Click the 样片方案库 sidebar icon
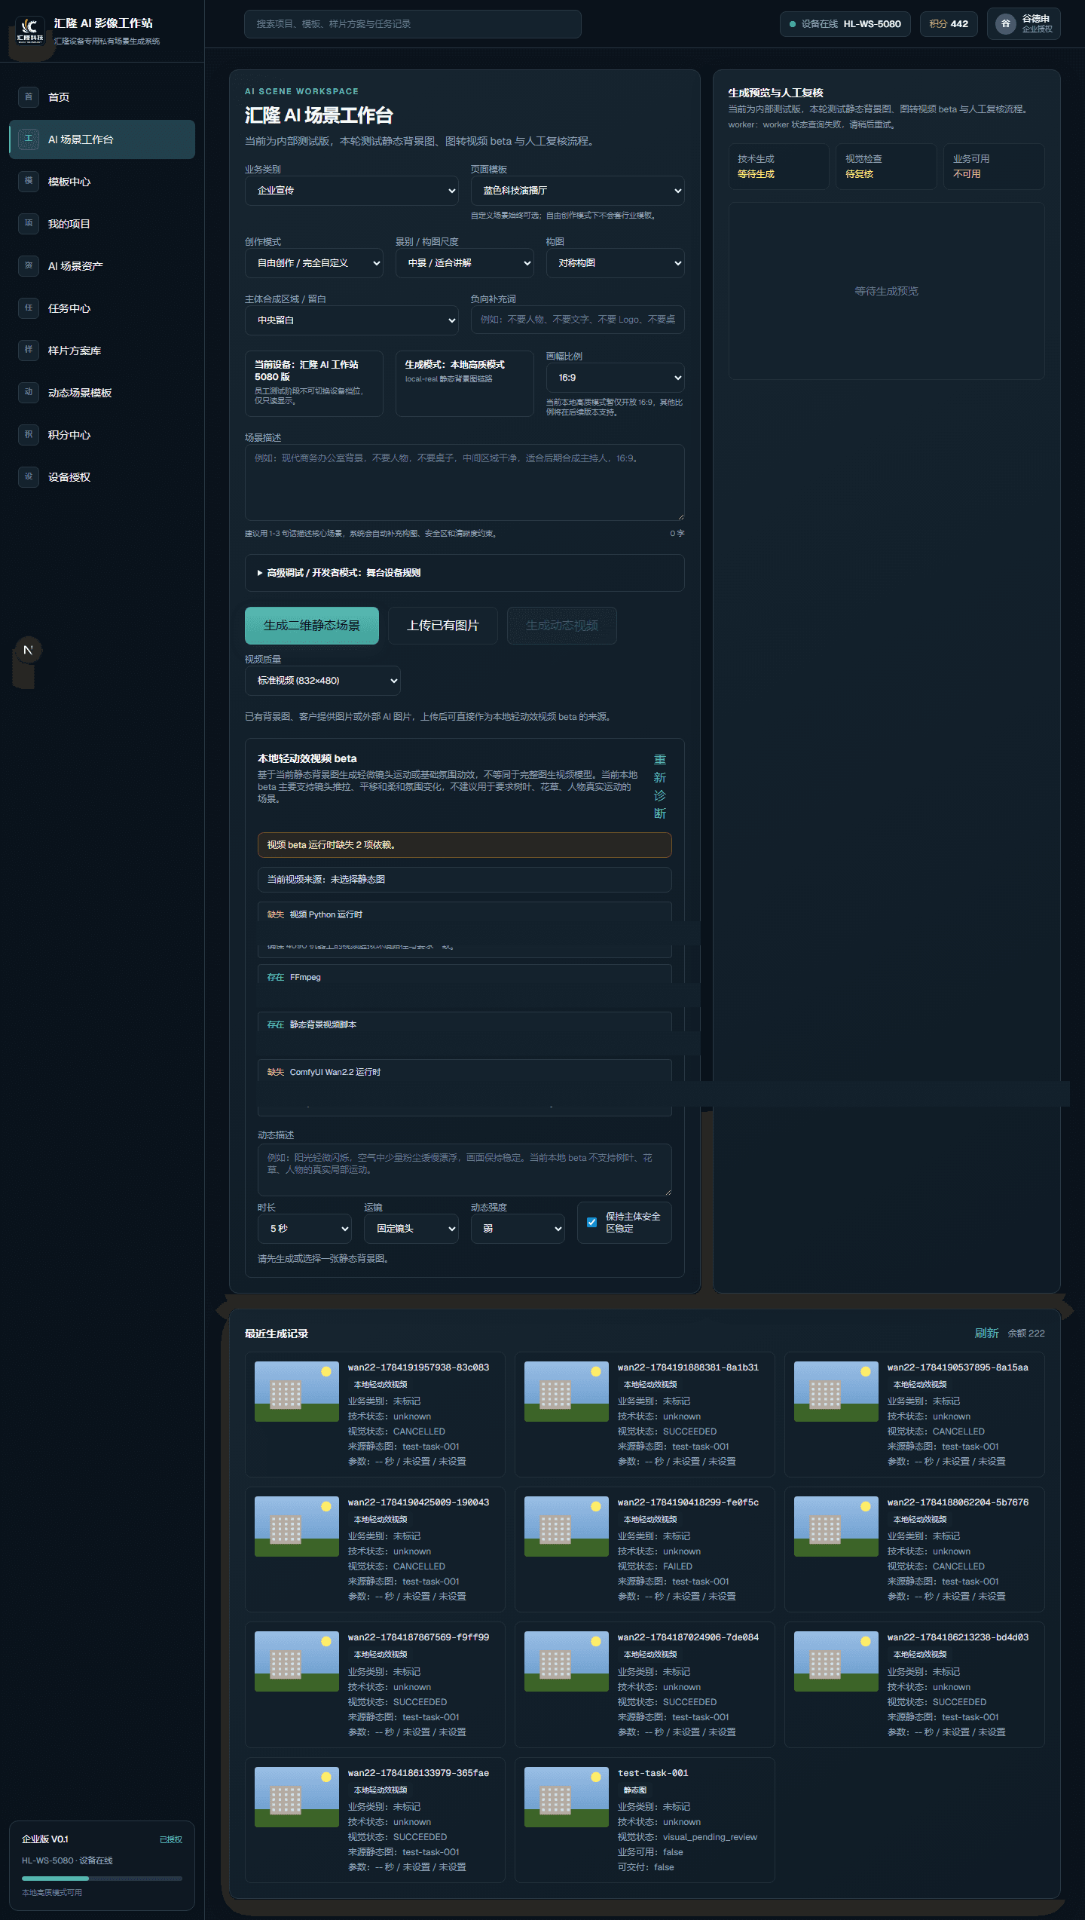This screenshot has width=1085, height=1920. tap(29, 350)
